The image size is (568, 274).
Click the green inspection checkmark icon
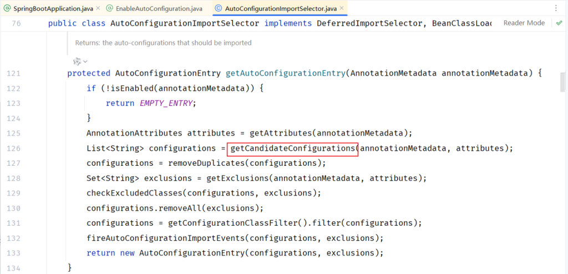coord(557,23)
